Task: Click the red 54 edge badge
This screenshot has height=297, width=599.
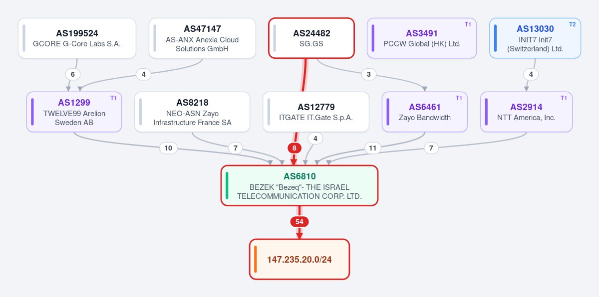Action: click(x=299, y=222)
